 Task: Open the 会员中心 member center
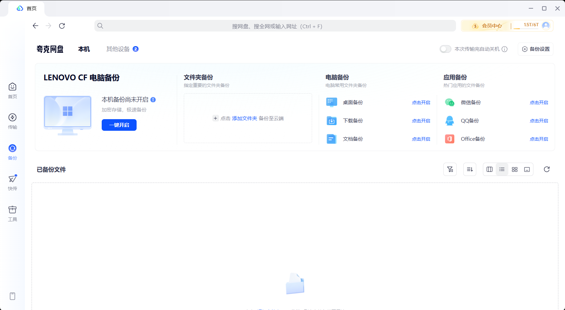coord(487,26)
